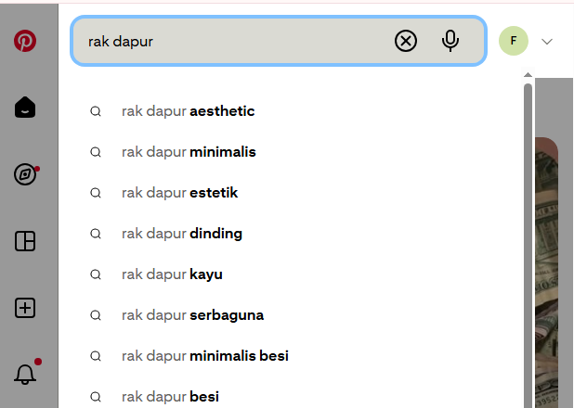This screenshot has height=408, width=574.
Task: Choose rak dapur minimalis besi suggestion
Action: (x=291, y=356)
